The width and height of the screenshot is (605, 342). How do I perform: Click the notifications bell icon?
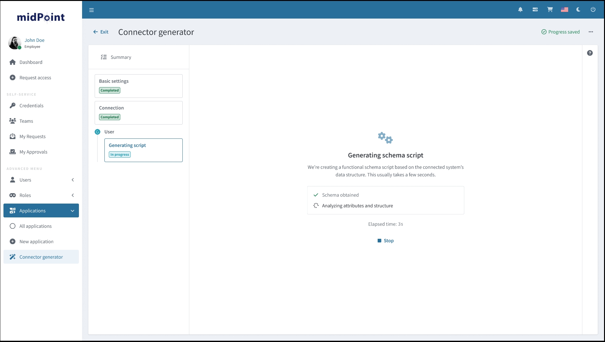520,10
